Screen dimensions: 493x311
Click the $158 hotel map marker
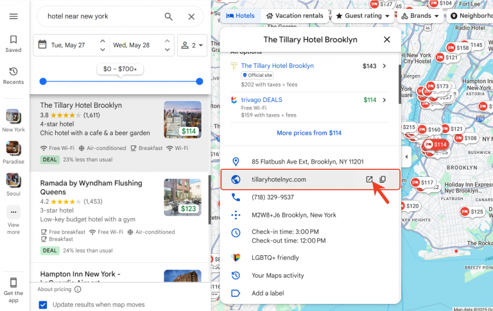[458, 47]
